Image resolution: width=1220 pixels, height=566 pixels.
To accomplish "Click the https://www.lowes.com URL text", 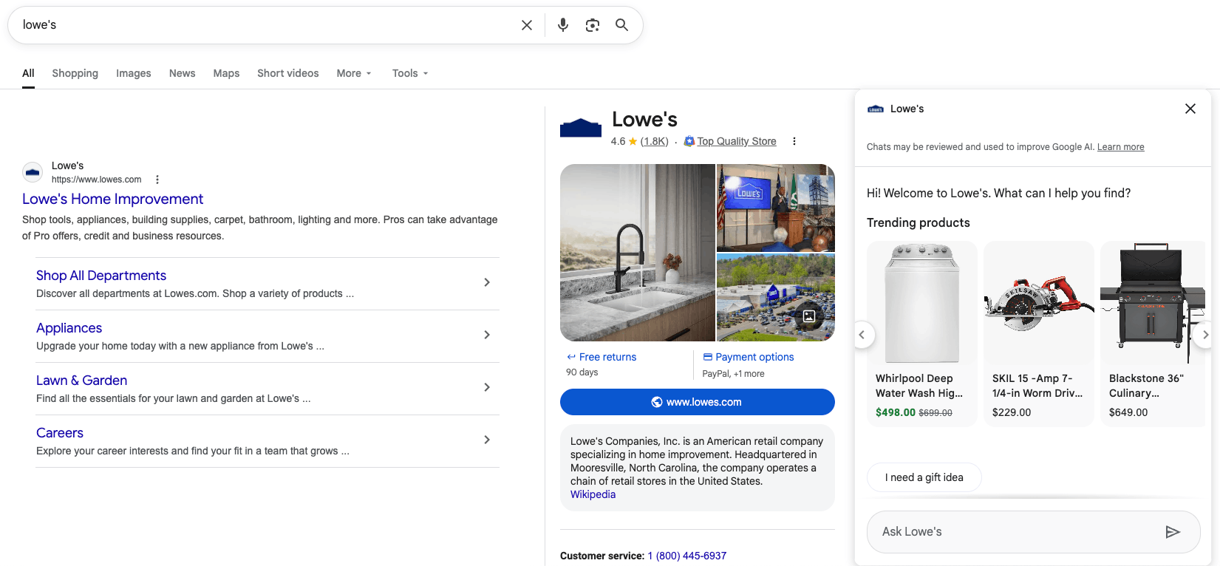I will [96, 180].
